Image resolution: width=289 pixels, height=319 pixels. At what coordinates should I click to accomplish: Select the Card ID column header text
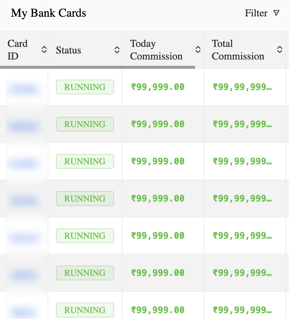(x=17, y=50)
